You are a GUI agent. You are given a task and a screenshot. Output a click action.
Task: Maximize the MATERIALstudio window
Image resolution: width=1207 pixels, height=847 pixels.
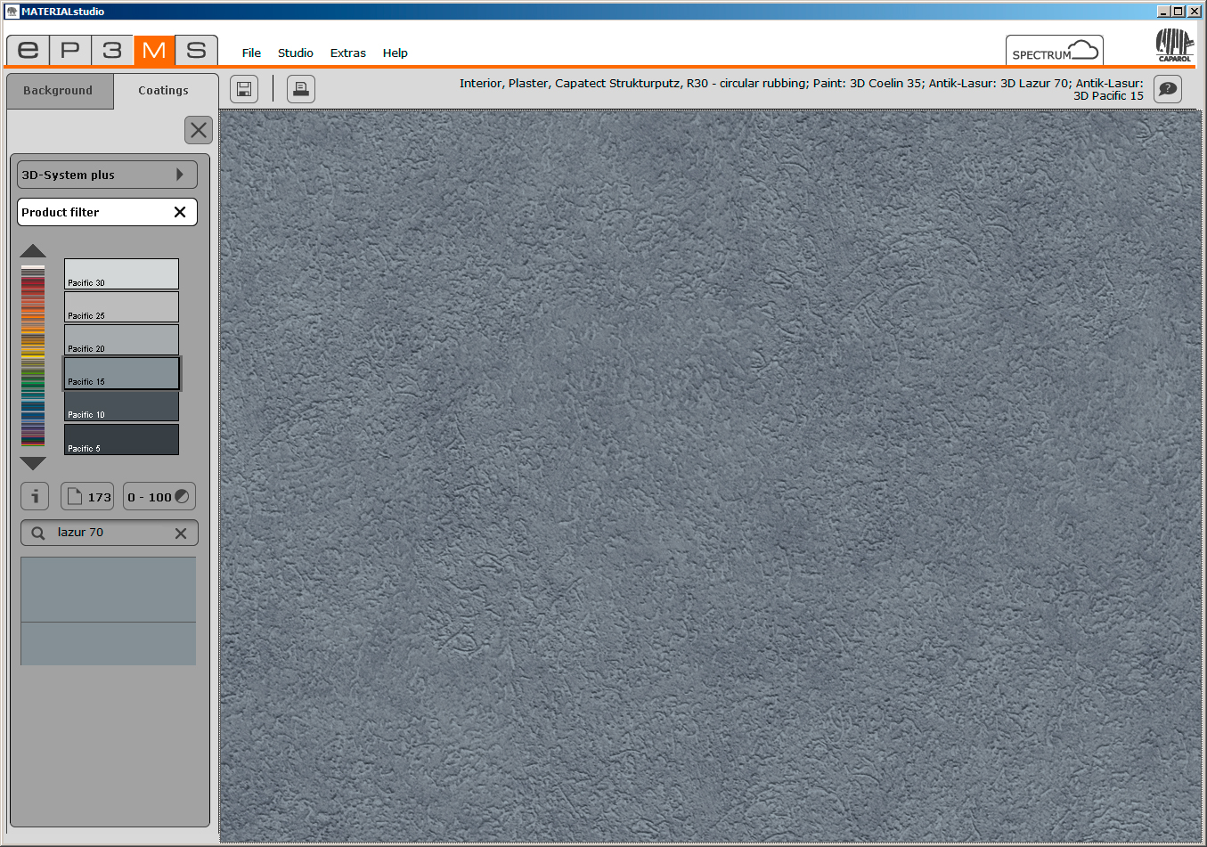point(1178,11)
